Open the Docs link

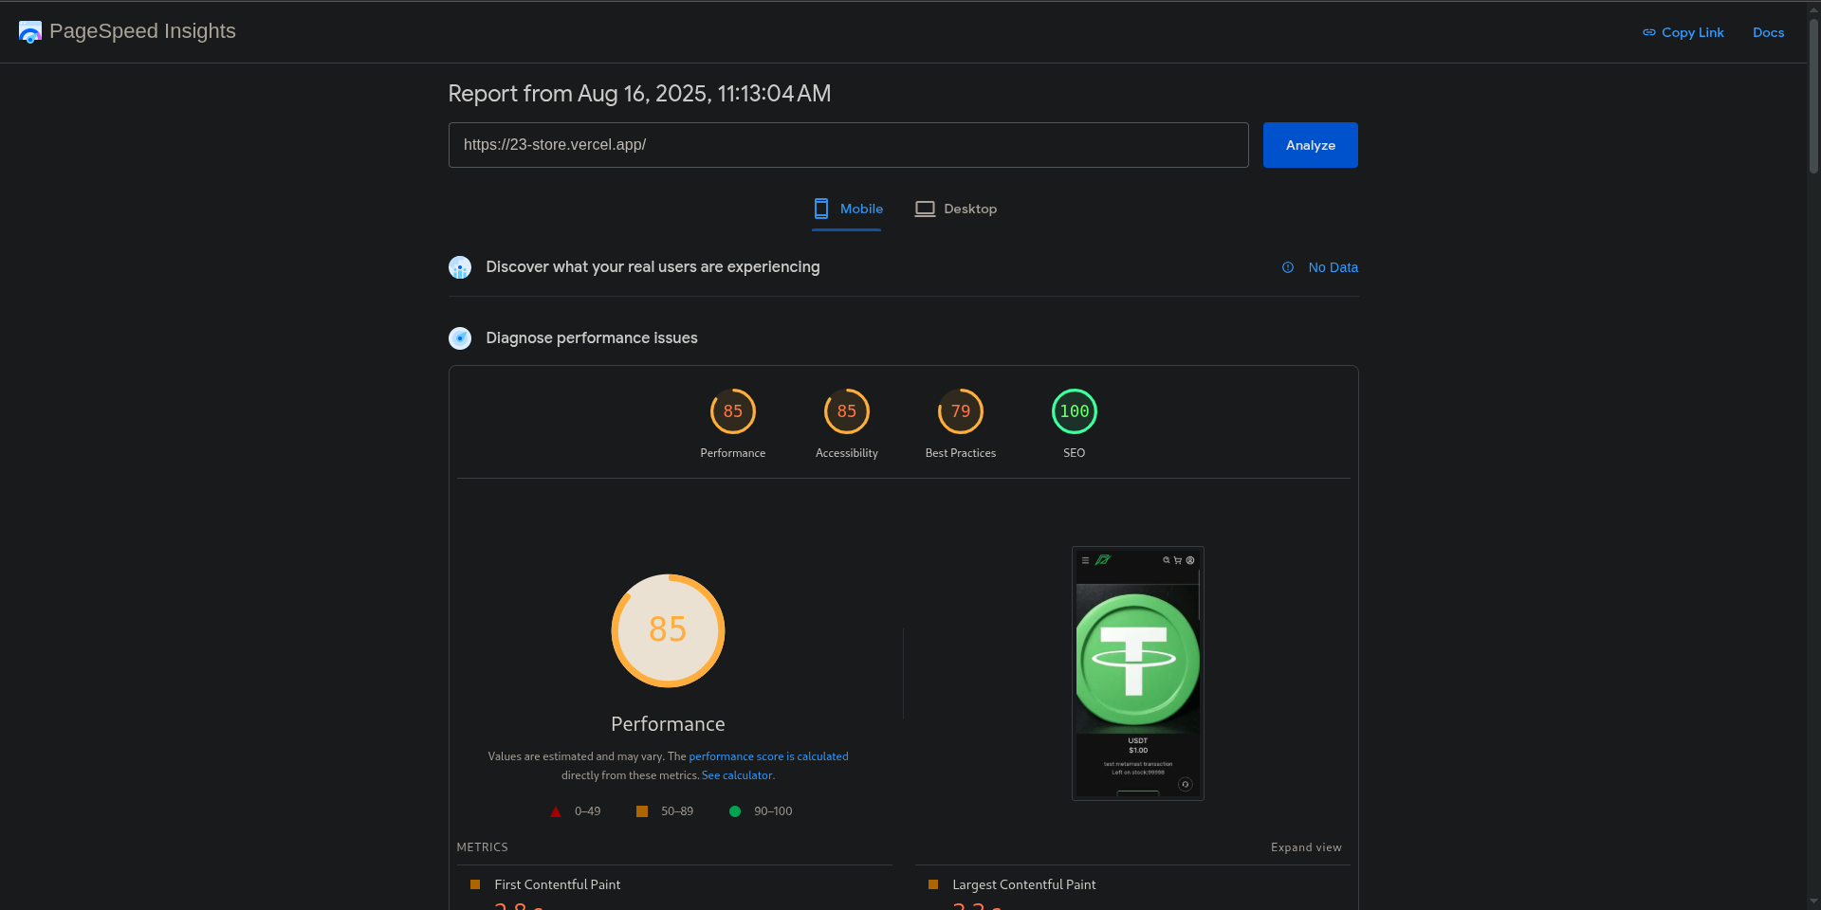1768,32
